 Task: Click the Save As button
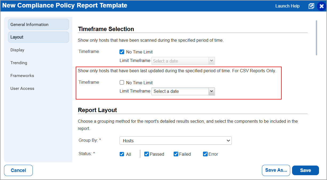(276, 170)
